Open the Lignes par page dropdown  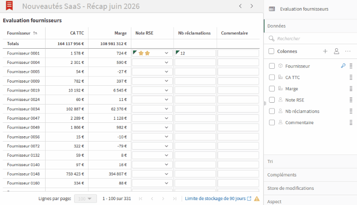click(85, 199)
